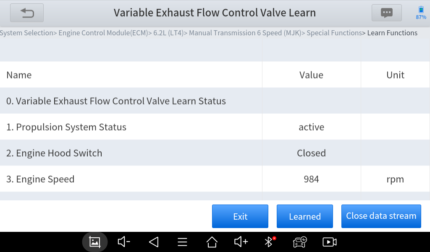The height and width of the screenshot is (252, 430).
Task: Tap the back arrow button
Action: point(27,13)
